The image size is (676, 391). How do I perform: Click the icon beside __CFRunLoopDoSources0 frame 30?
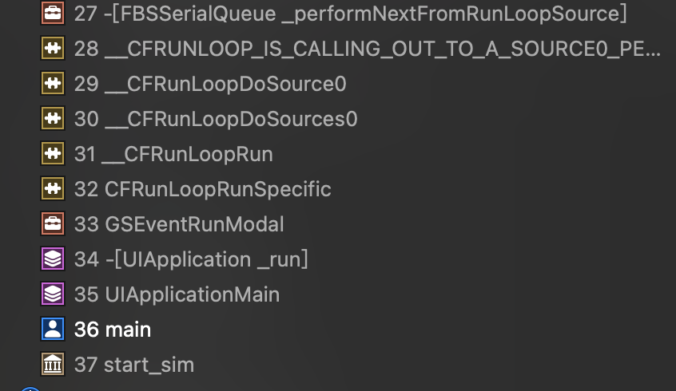point(52,119)
